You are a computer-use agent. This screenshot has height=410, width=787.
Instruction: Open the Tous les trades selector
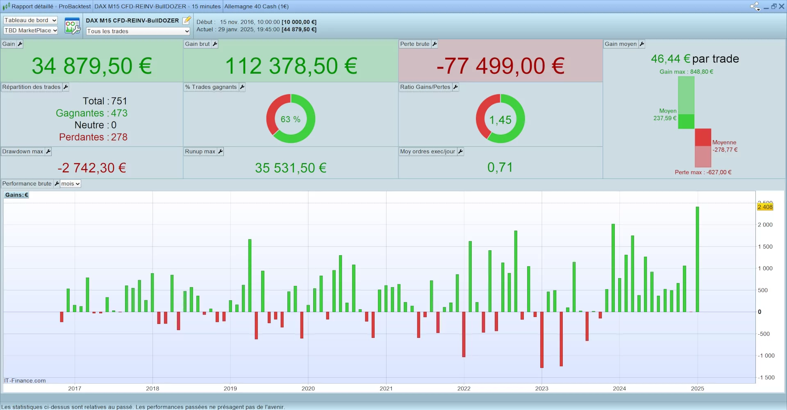coord(138,32)
